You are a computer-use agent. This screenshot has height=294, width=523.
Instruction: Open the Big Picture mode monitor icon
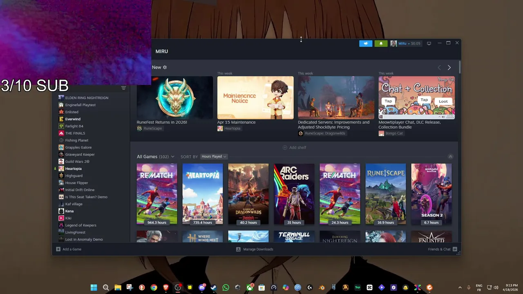429,43
